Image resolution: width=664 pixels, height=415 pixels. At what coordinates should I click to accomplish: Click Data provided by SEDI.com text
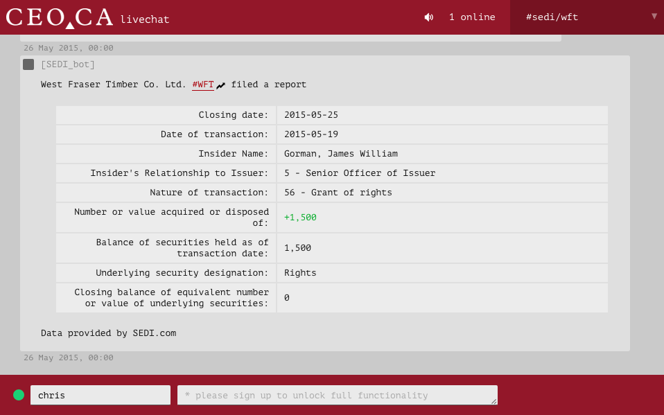coord(108,333)
